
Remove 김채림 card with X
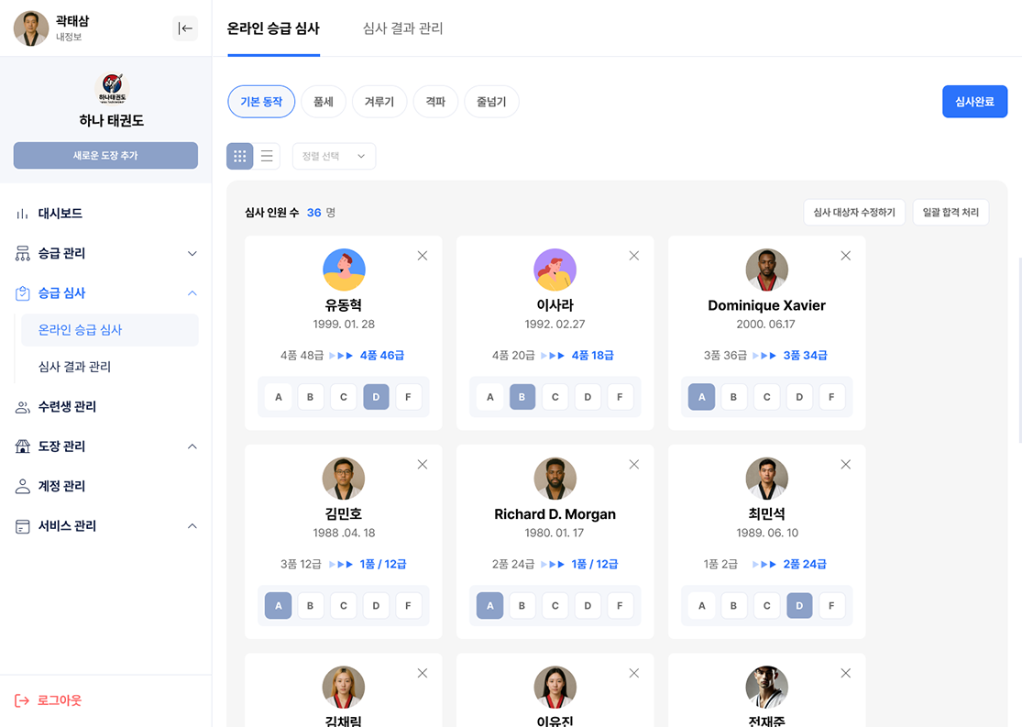[423, 673]
